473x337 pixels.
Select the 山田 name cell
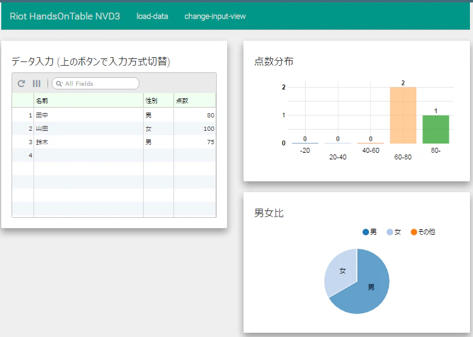pyautogui.click(x=88, y=129)
